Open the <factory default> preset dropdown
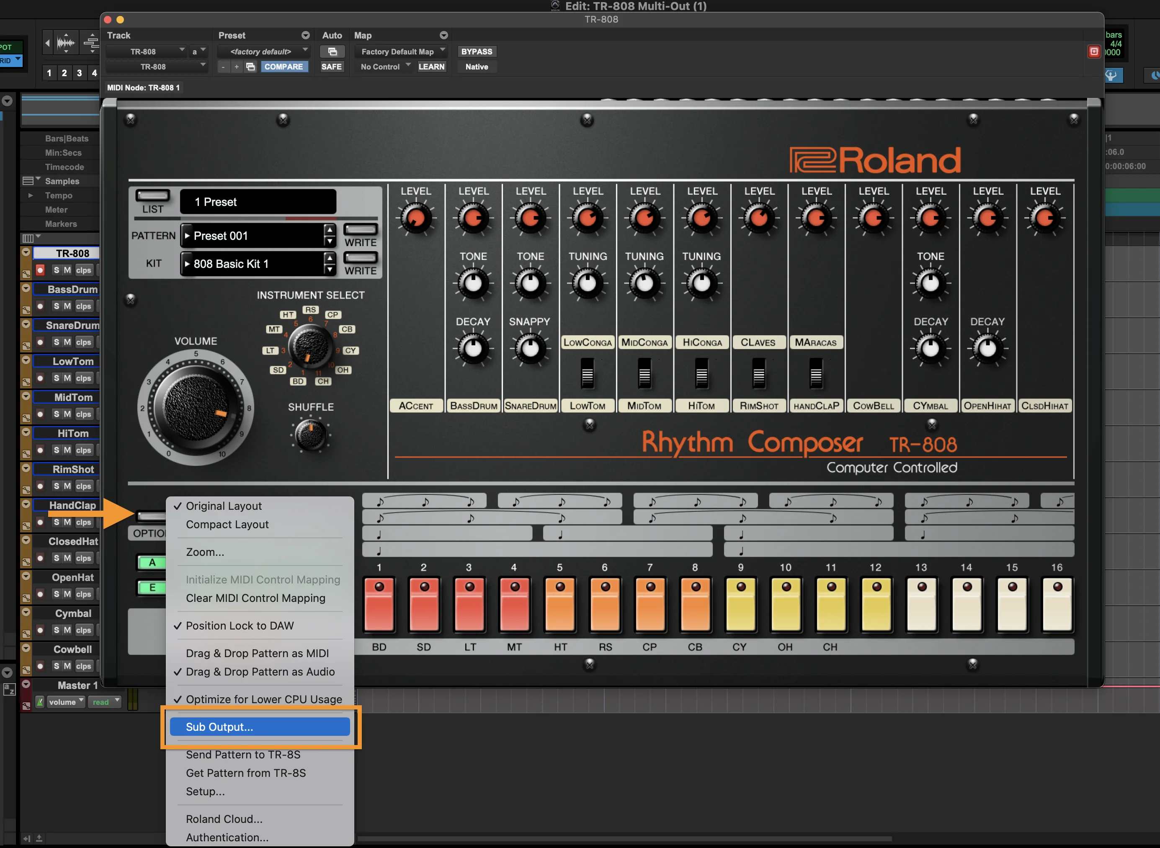The height and width of the screenshot is (848, 1160). 262,51
